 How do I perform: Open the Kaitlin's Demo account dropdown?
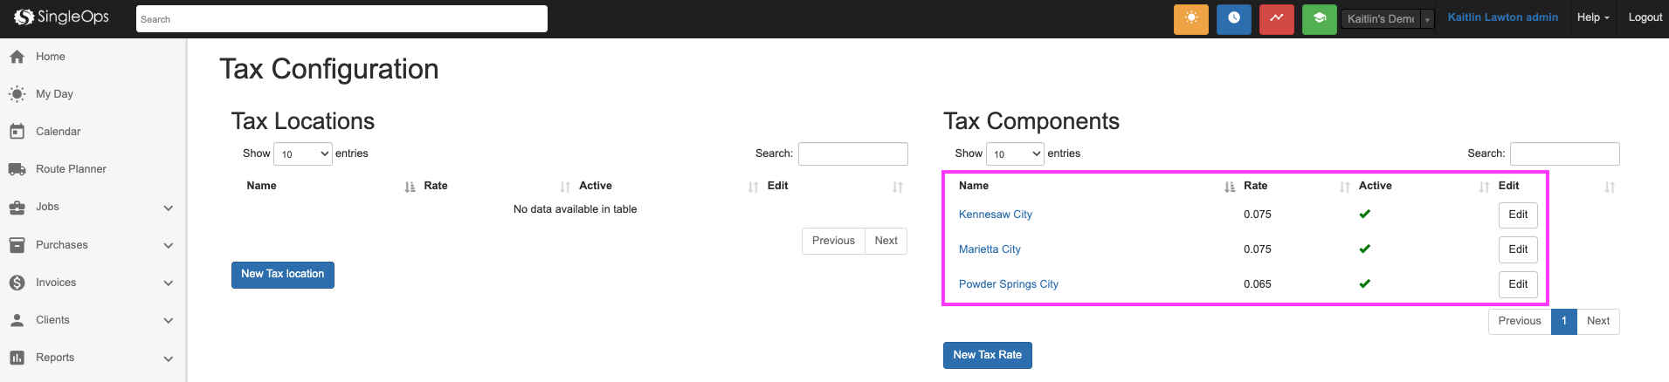tap(1387, 18)
